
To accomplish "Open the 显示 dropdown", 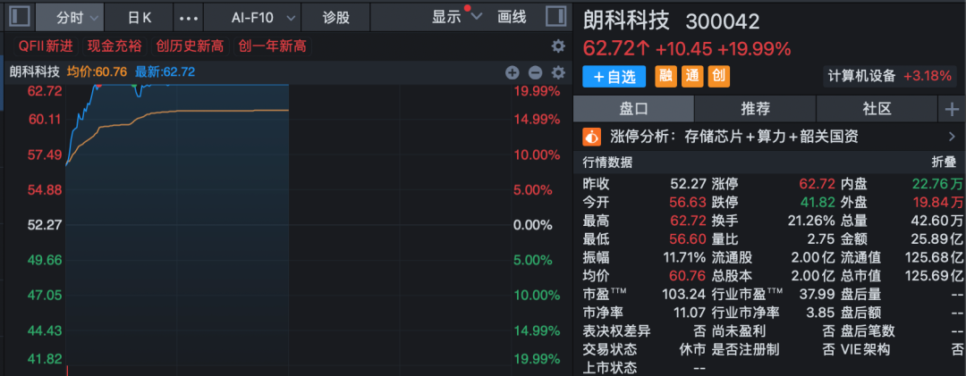I will (456, 17).
